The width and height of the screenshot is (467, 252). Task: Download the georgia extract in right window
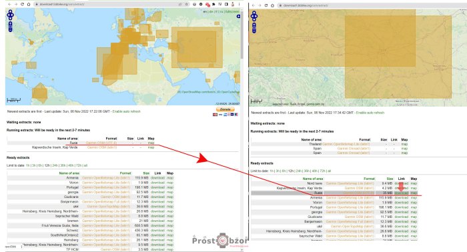tap(401, 212)
